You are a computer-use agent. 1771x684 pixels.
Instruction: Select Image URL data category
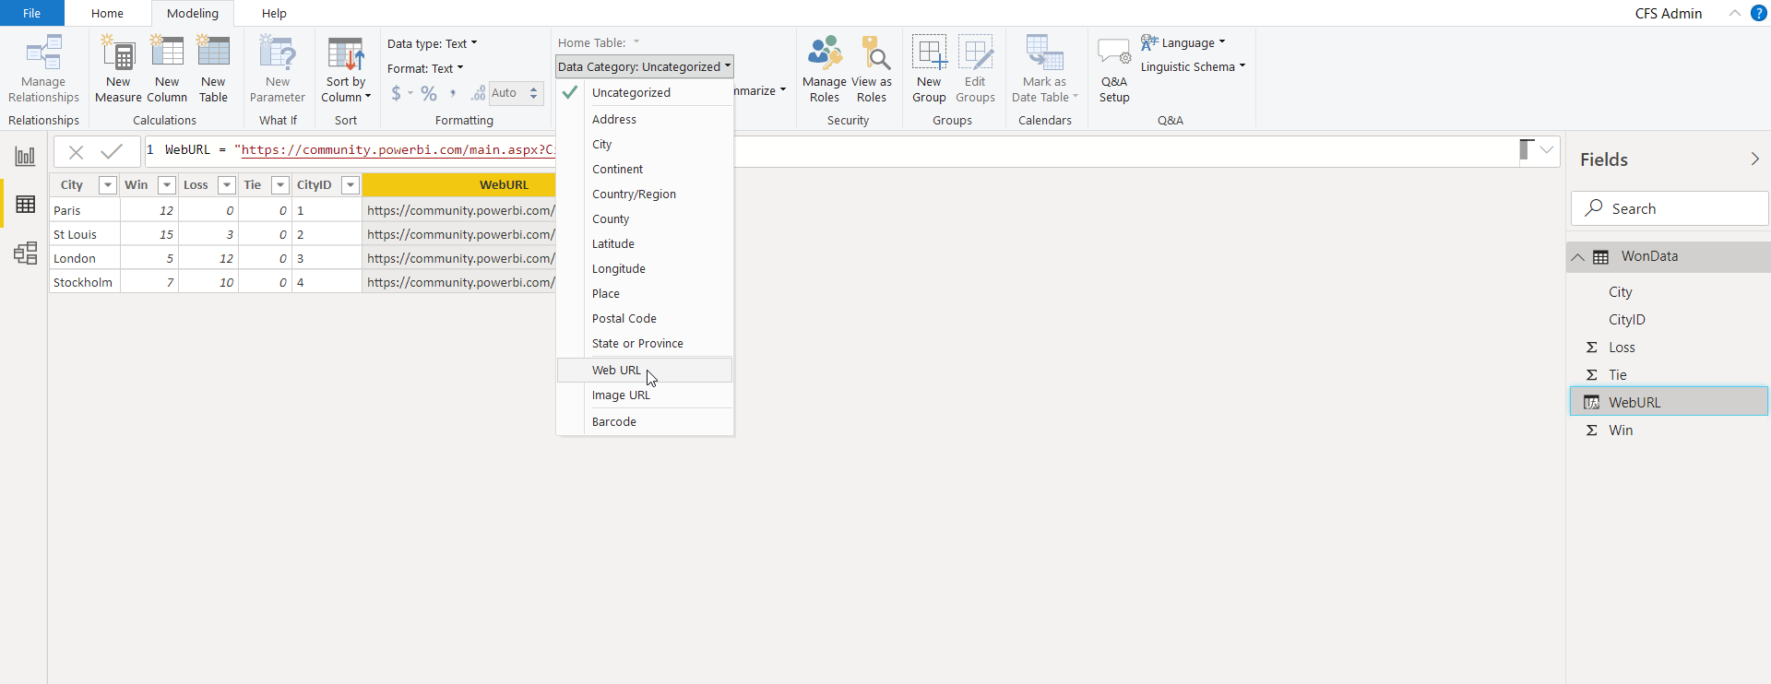[621, 395]
